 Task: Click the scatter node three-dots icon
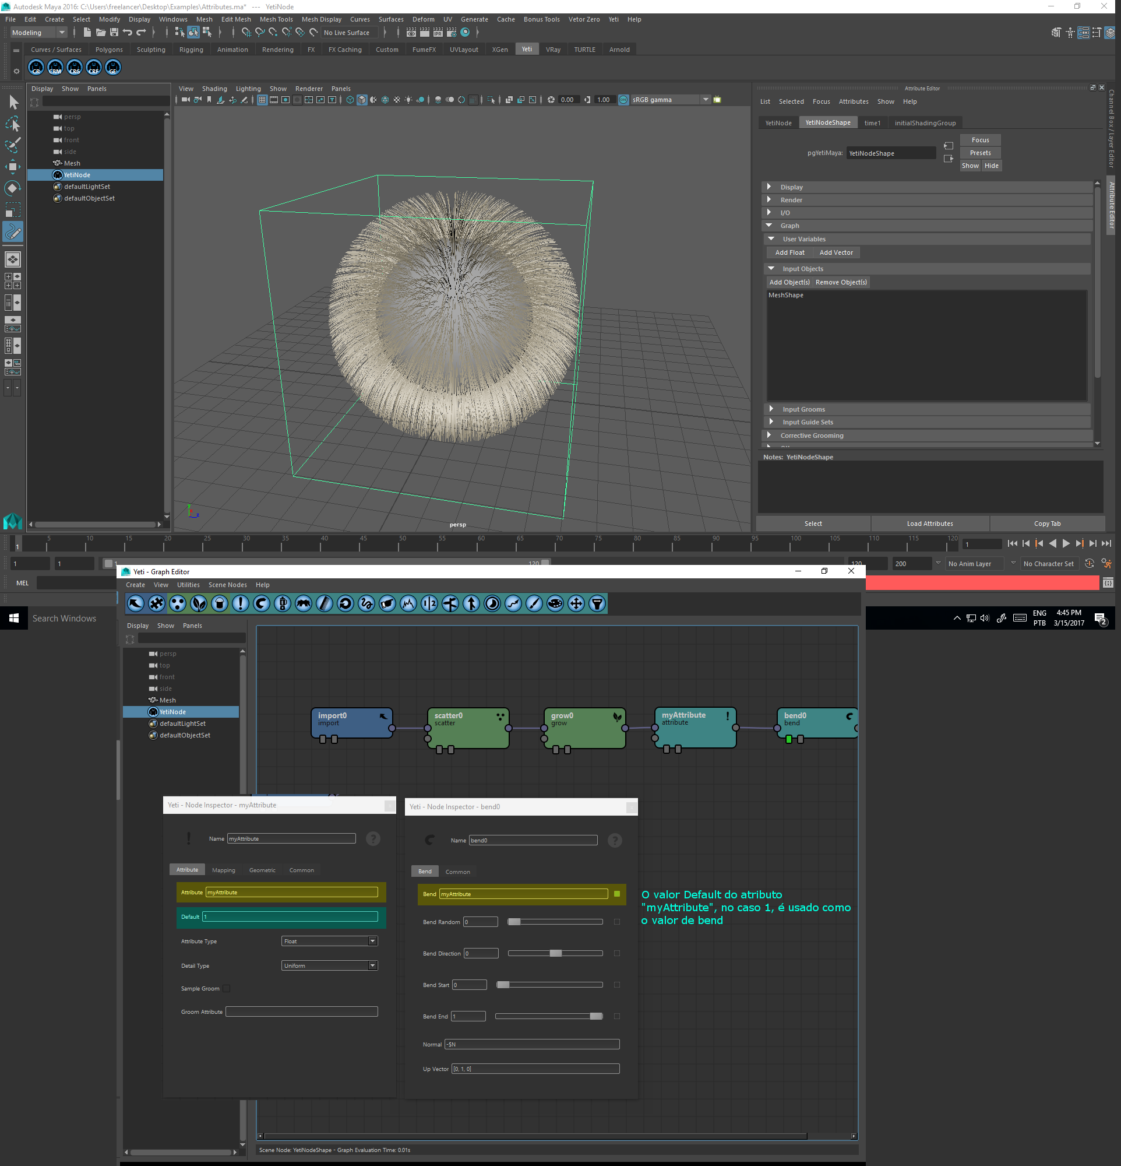click(x=500, y=717)
